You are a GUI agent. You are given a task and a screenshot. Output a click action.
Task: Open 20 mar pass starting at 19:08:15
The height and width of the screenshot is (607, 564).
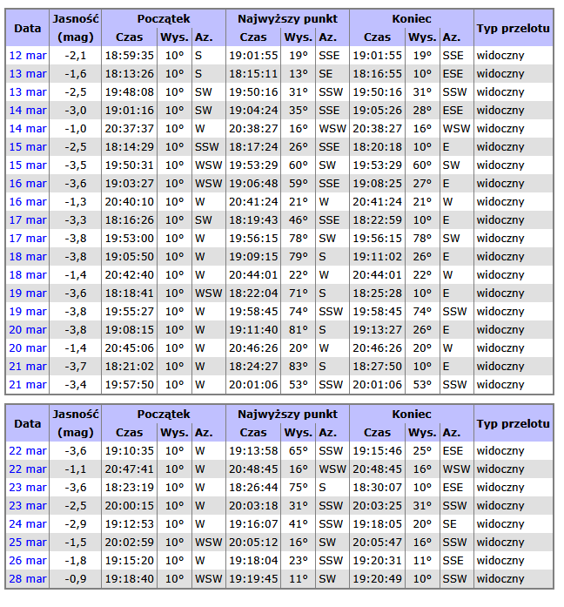(28, 329)
